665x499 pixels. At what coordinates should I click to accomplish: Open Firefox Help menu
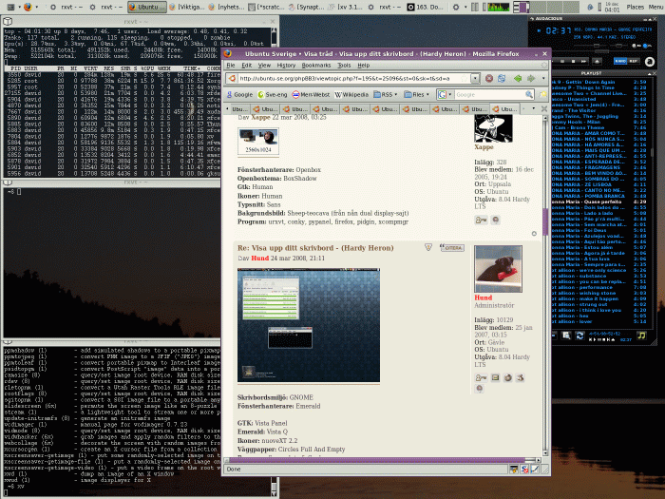click(x=364, y=66)
